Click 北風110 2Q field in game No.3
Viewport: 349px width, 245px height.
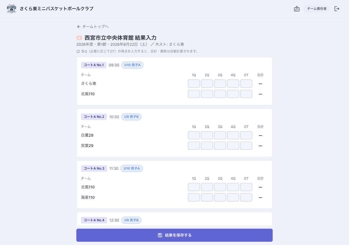[x=207, y=187]
